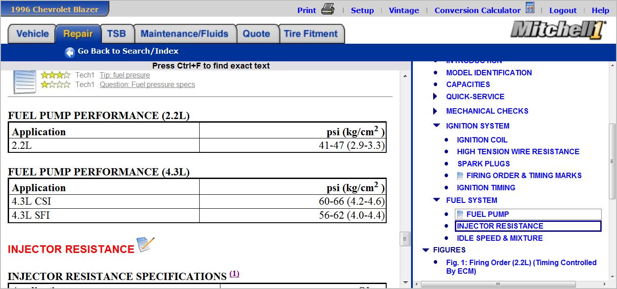Screen dimensions: 617x289
Task: Select Ignition System heading in the index
Action: 477,126
